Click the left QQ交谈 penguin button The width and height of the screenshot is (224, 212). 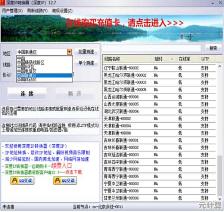22,181
